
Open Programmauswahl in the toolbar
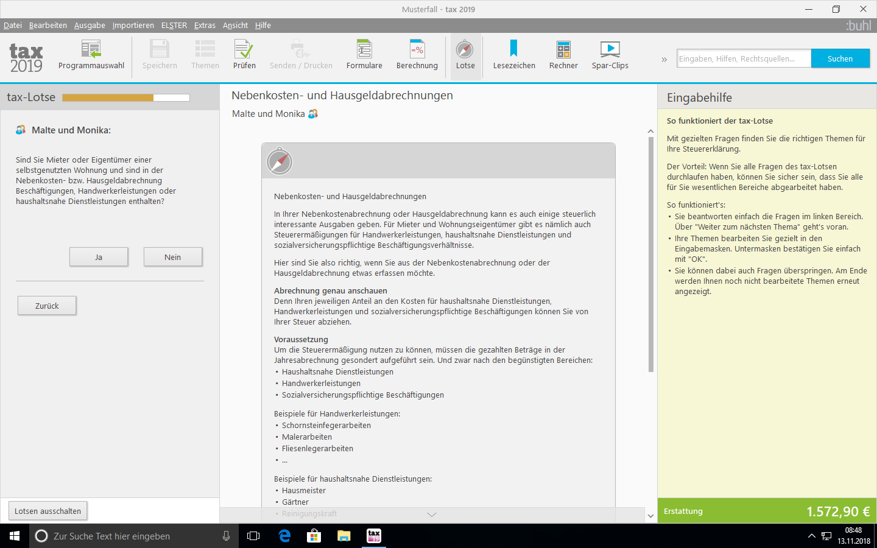[91, 55]
